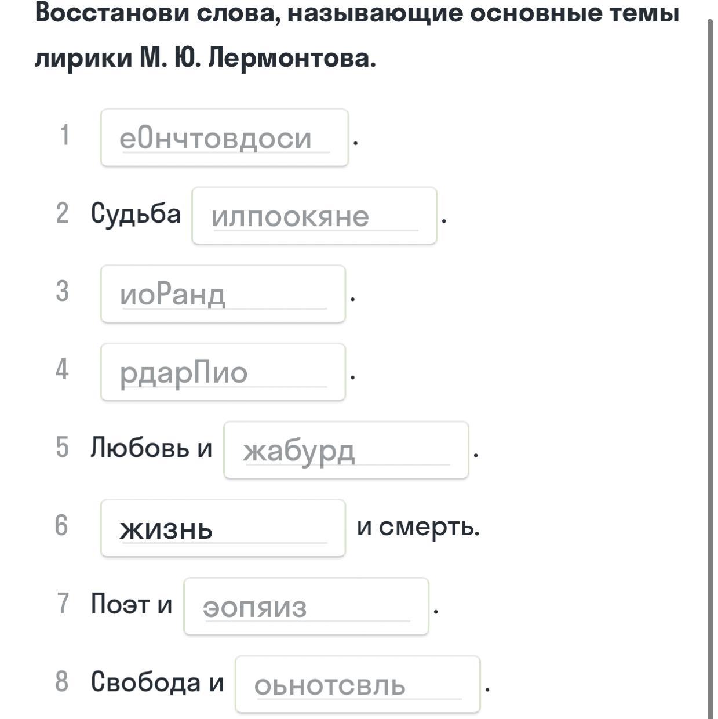This screenshot has height=719, width=718.
Task: Click the item number 6
Action: tap(61, 526)
